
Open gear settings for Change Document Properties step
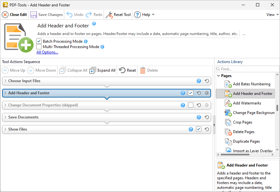tap(206, 105)
